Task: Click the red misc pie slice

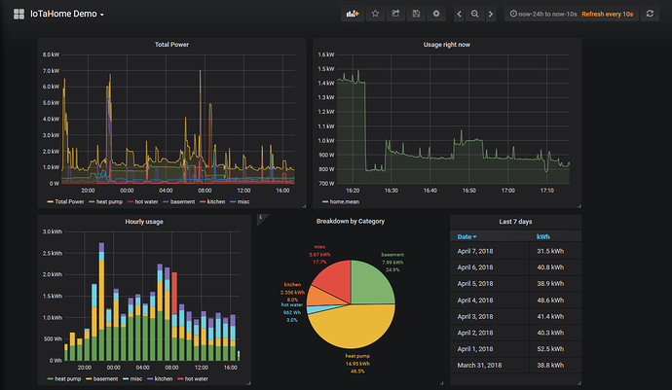Action: [336, 279]
